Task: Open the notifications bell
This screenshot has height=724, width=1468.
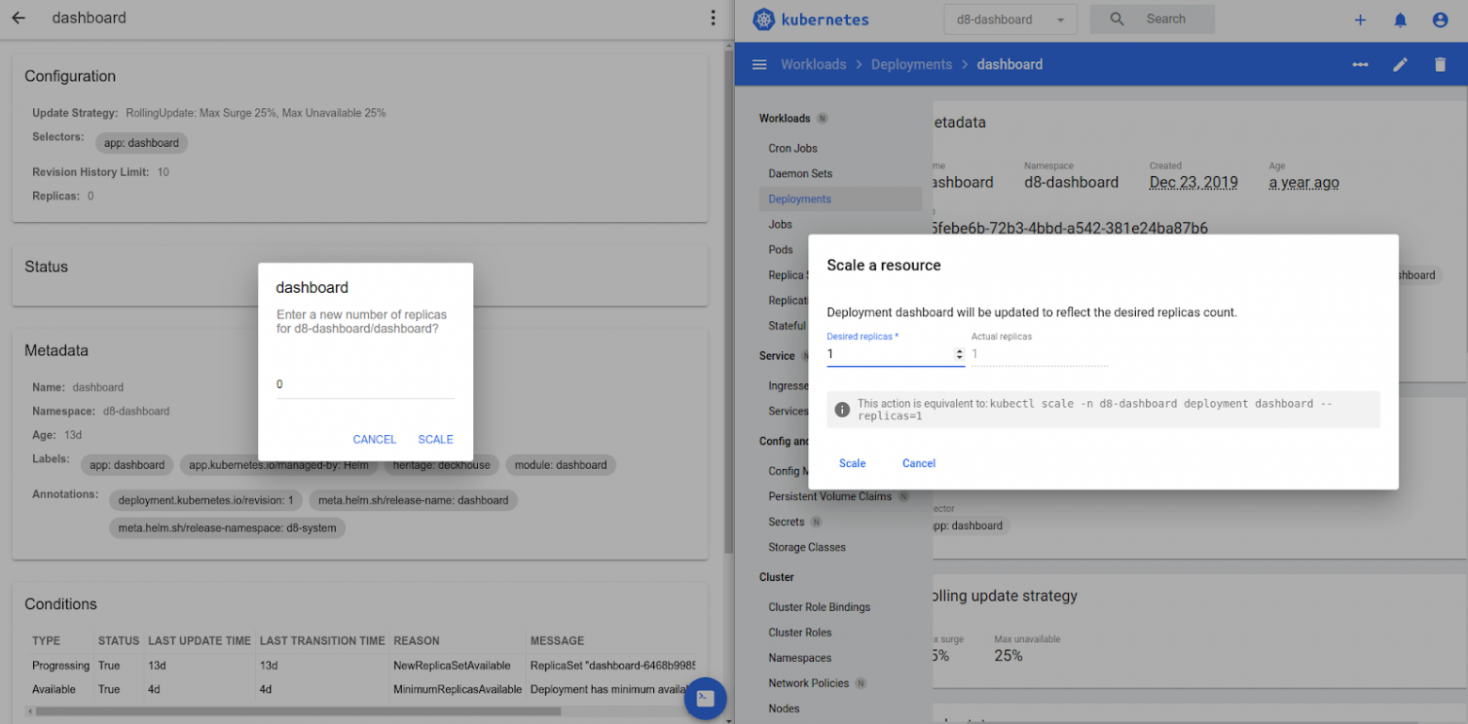Action: pyautogui.click(x=1400, y=20)
